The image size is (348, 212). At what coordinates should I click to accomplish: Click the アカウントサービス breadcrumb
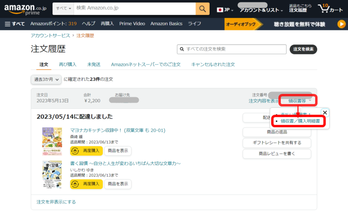point(50,35)
